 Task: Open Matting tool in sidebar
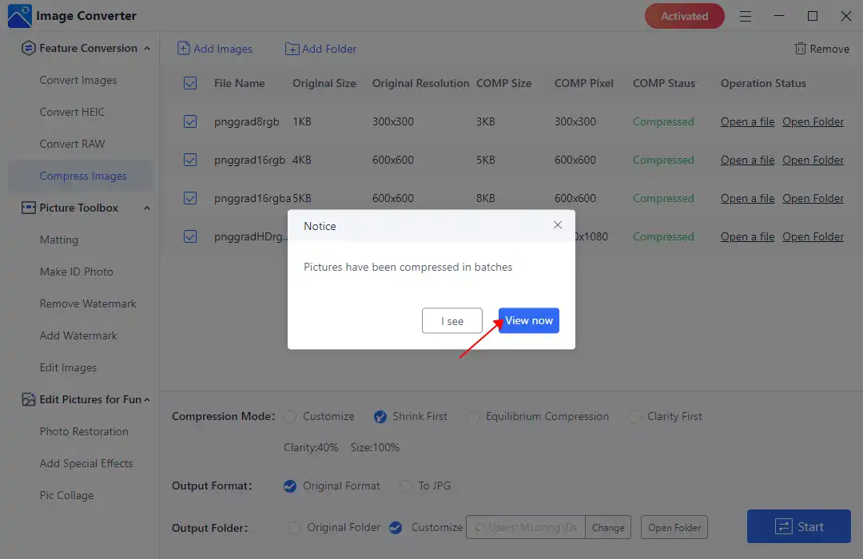pos(59,240)
